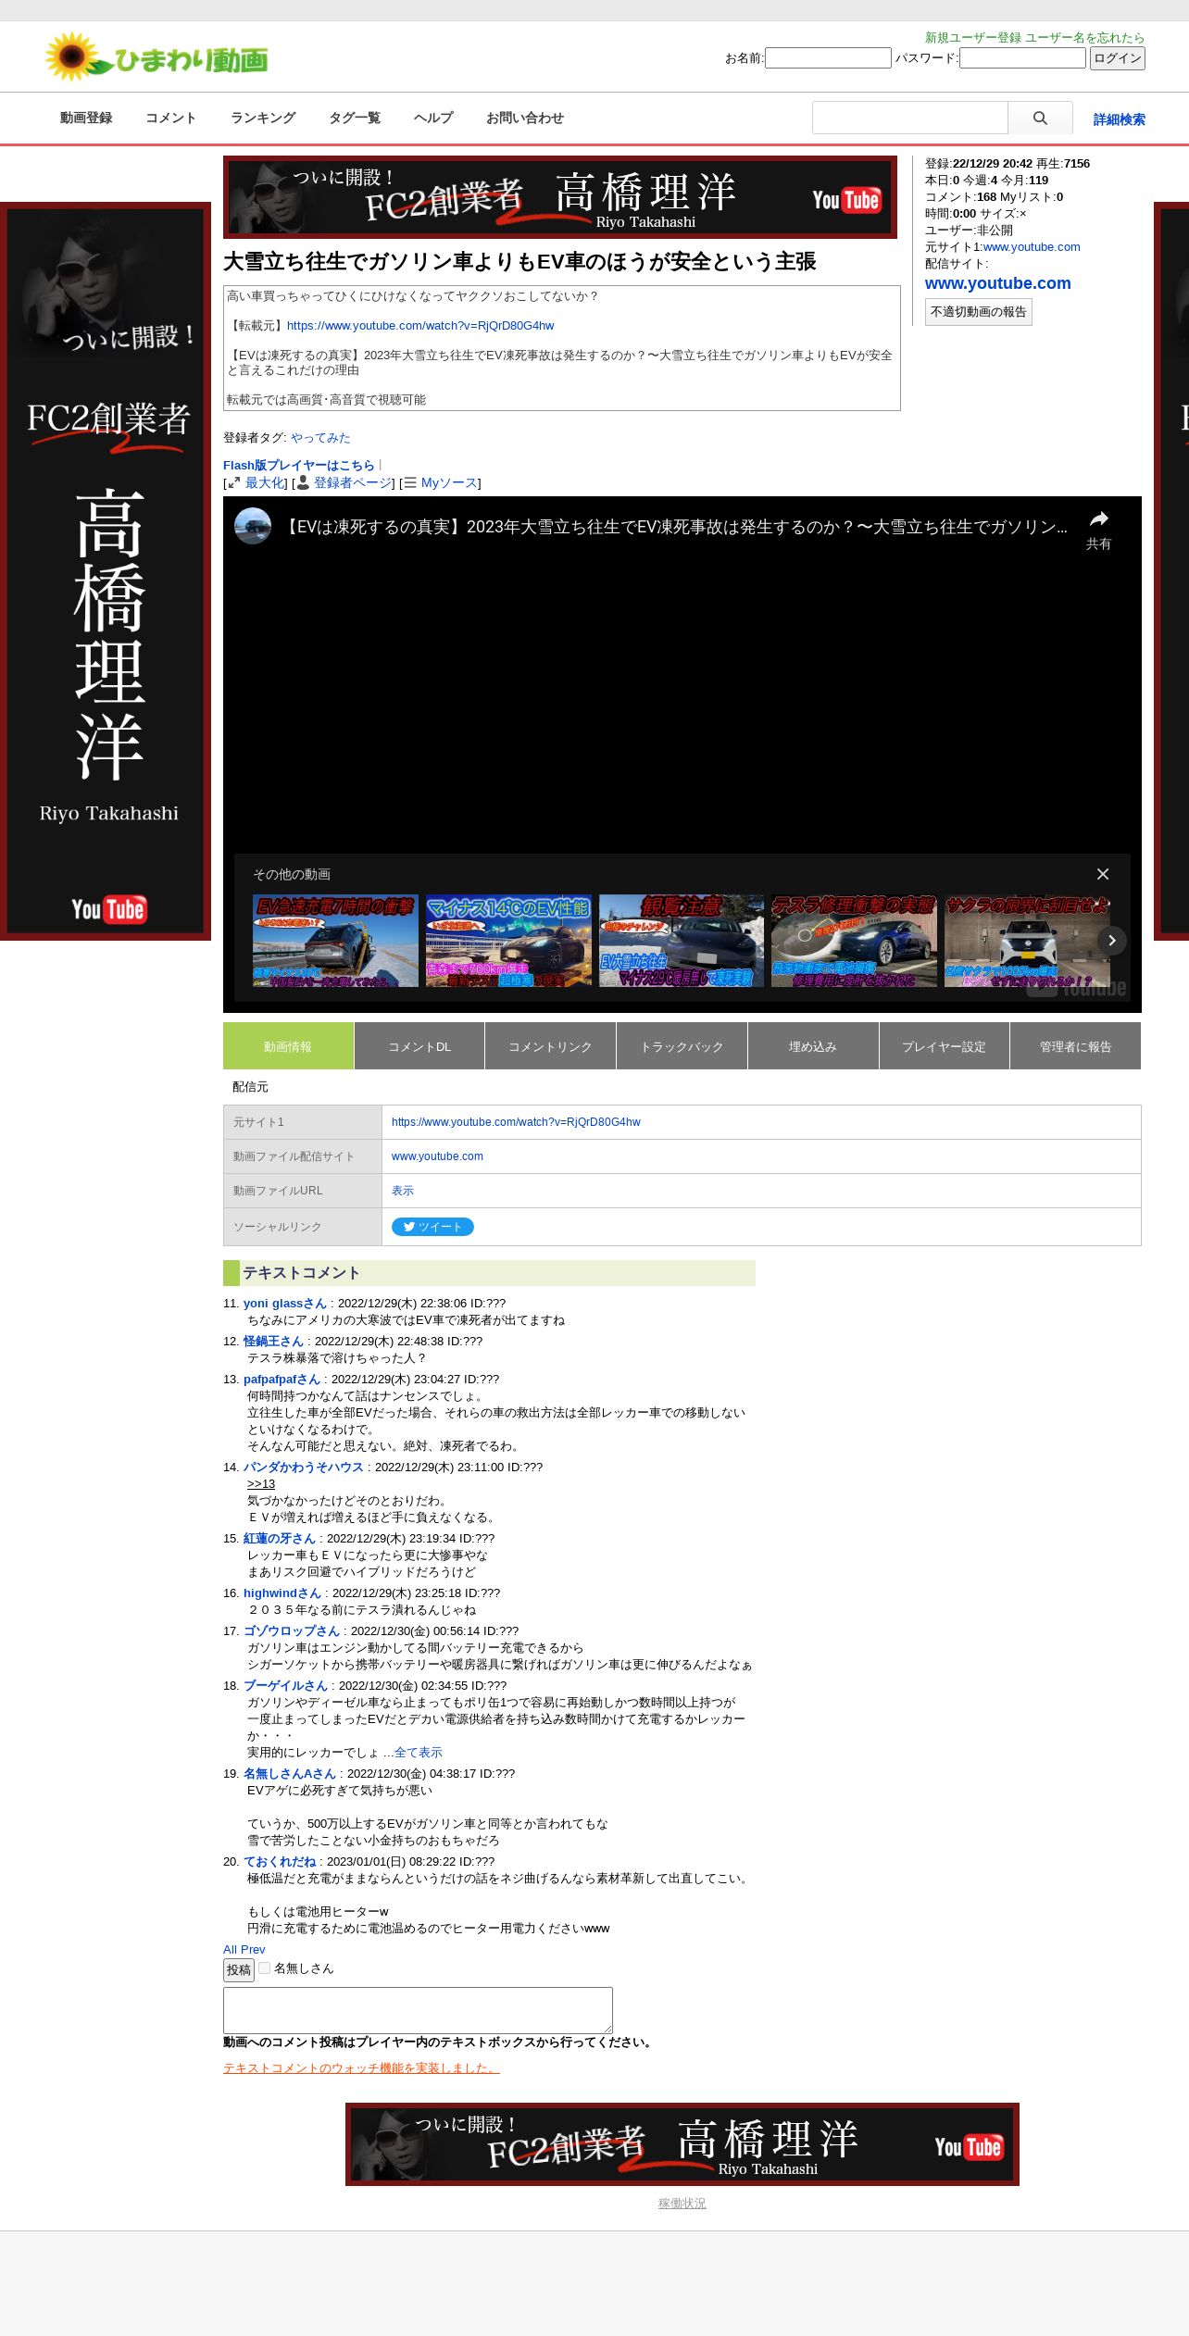This screenshot has width=1189, height=2336.
Task: Open the マイナス14℃のEV性能 thumbnail
Action: 508,941
